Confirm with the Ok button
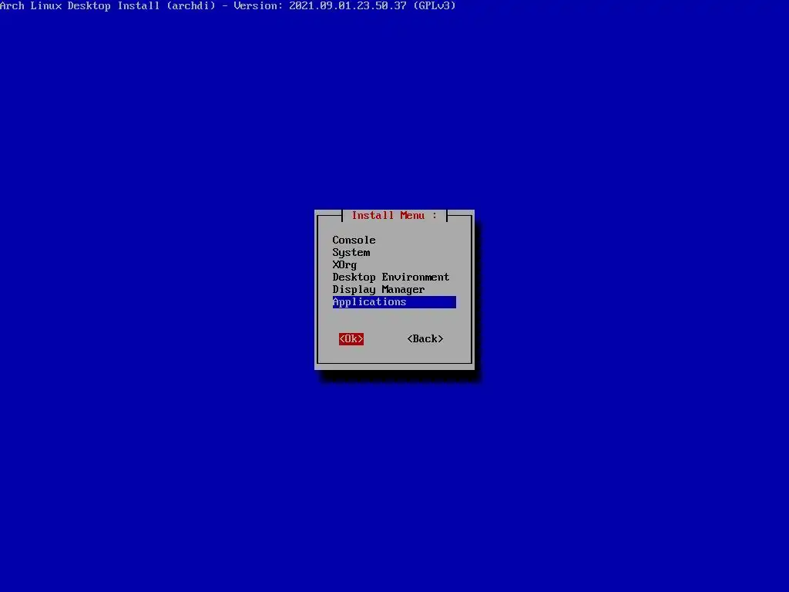Image resolution: width=789 pixels, height=592 pixels. (351, 339)
